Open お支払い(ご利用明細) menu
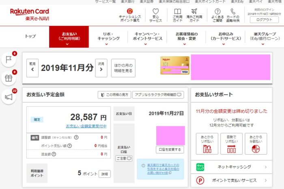Screen dimensions: 284x189 click(69, 37)
